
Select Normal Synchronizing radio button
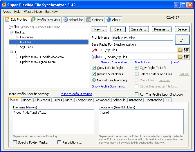pyautogui.click(x=94, y=80)
